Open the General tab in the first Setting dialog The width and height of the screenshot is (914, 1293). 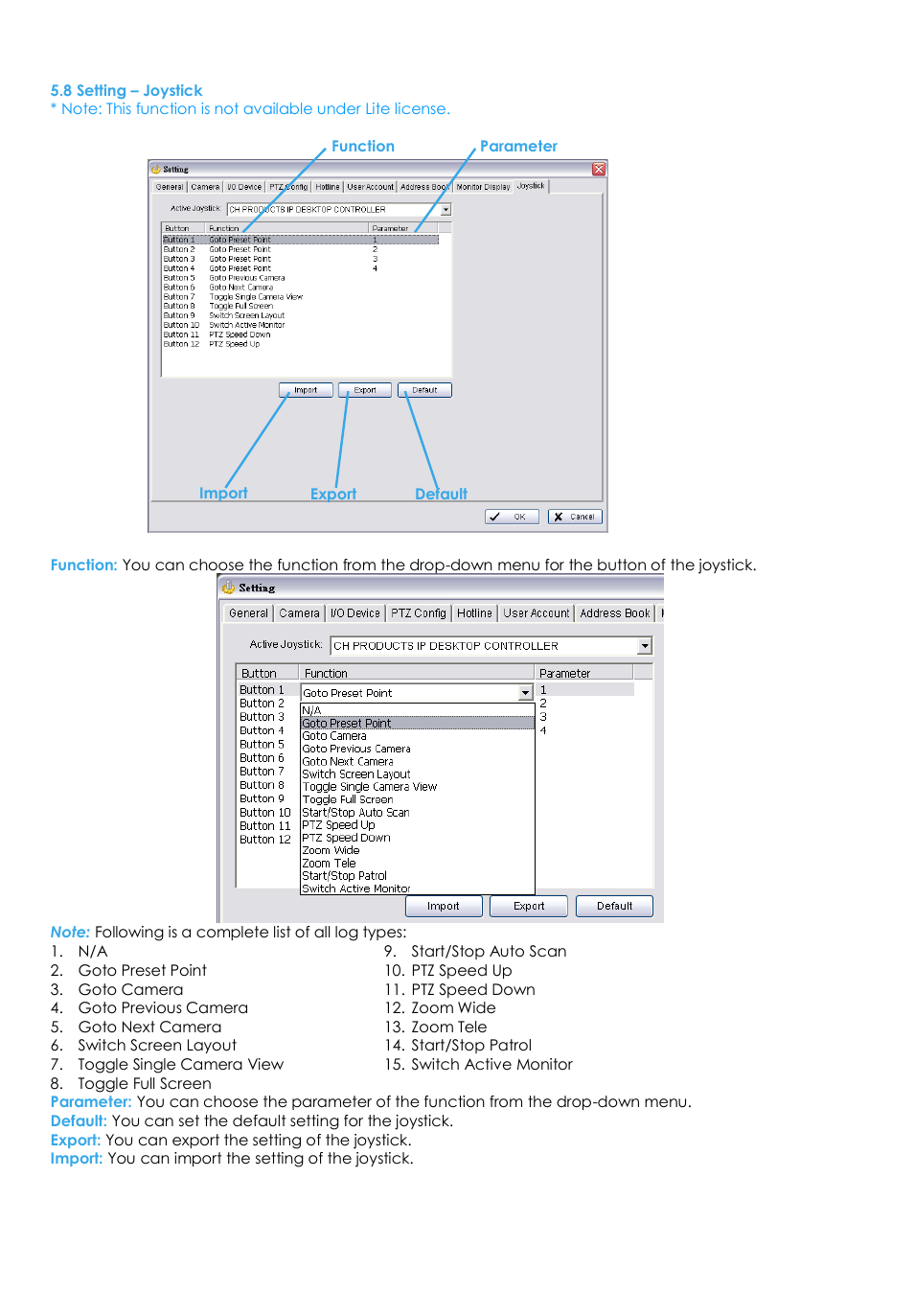[170, 187]
